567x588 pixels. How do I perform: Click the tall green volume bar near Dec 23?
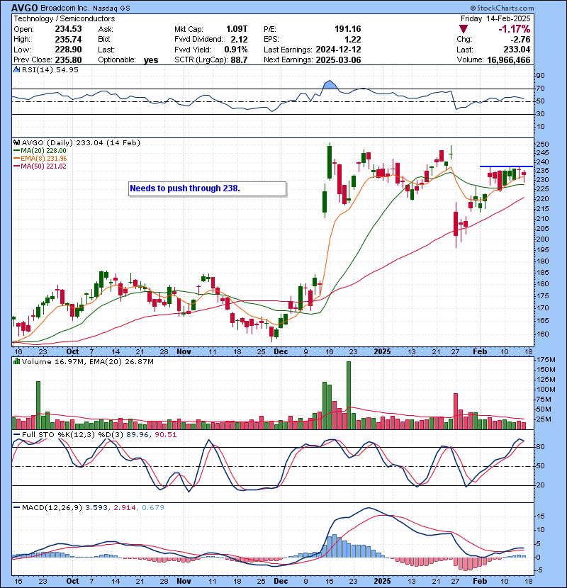click(x=349, y=395)
